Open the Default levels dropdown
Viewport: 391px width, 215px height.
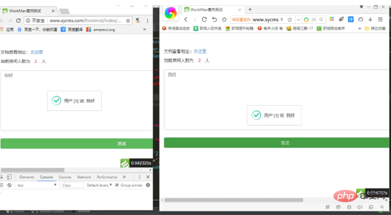pos(99,185)
